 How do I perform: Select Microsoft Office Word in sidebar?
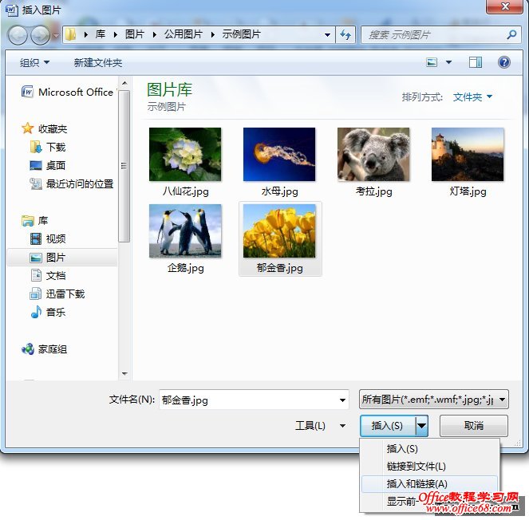coord(69,92)
